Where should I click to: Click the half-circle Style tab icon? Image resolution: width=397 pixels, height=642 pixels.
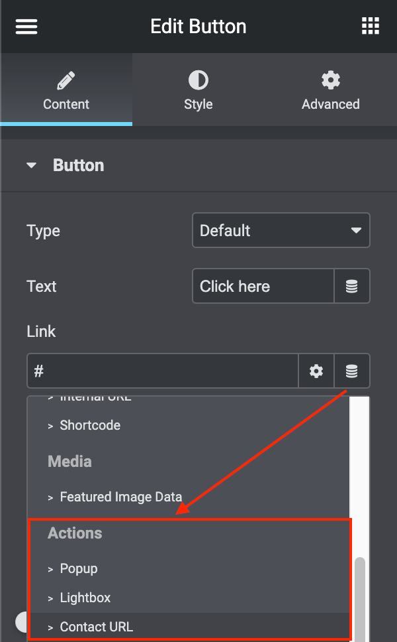tap(198, 81)
